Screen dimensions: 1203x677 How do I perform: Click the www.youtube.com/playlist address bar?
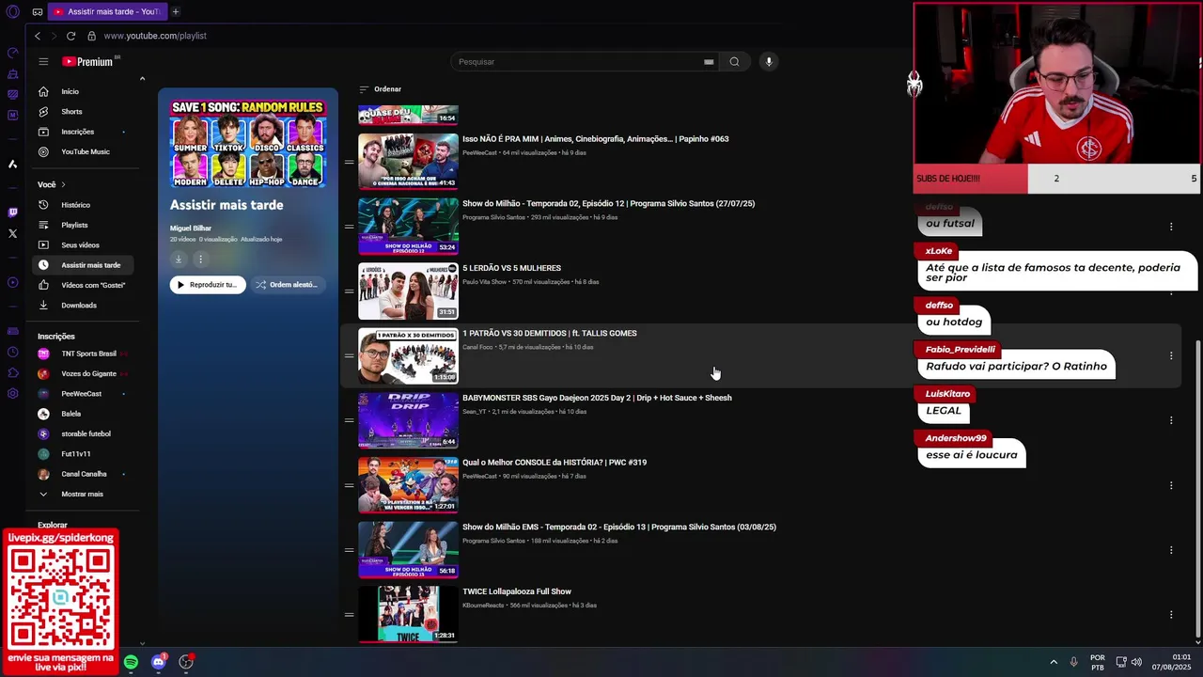pyautogui.click(x=155, y=36)
